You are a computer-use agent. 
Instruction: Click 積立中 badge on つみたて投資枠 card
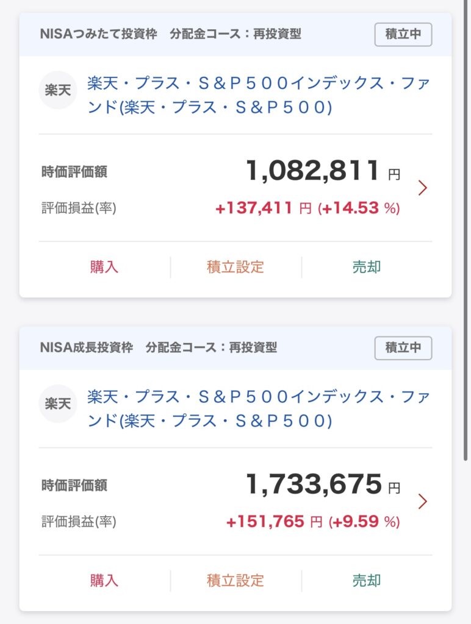pos(403,34)
